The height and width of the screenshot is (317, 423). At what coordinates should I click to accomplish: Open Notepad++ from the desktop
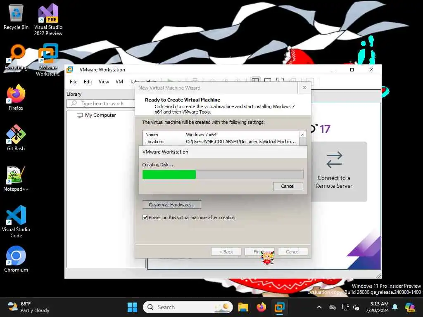click(16, 178)
